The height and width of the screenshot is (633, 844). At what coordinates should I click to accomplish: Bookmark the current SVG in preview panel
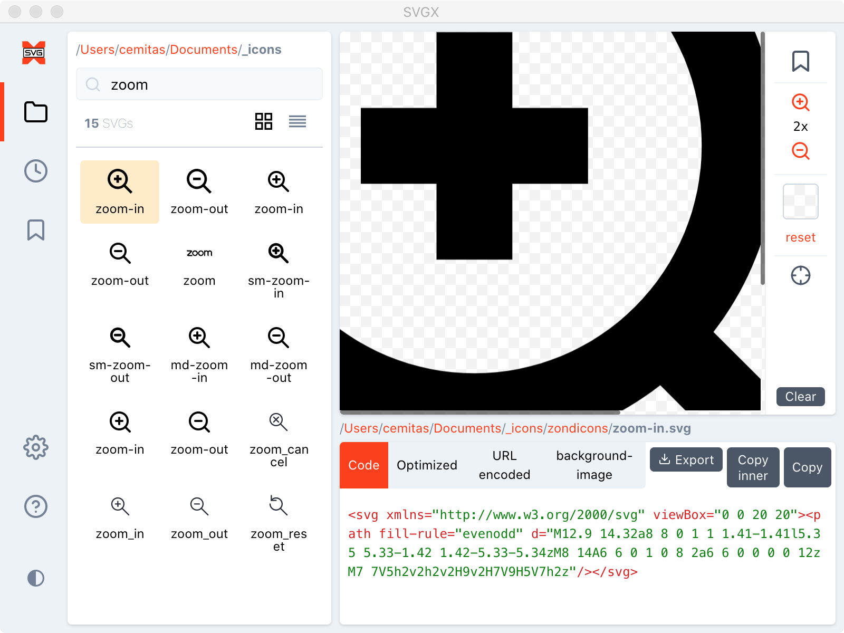pyautogui.click(x=801, y=61)
